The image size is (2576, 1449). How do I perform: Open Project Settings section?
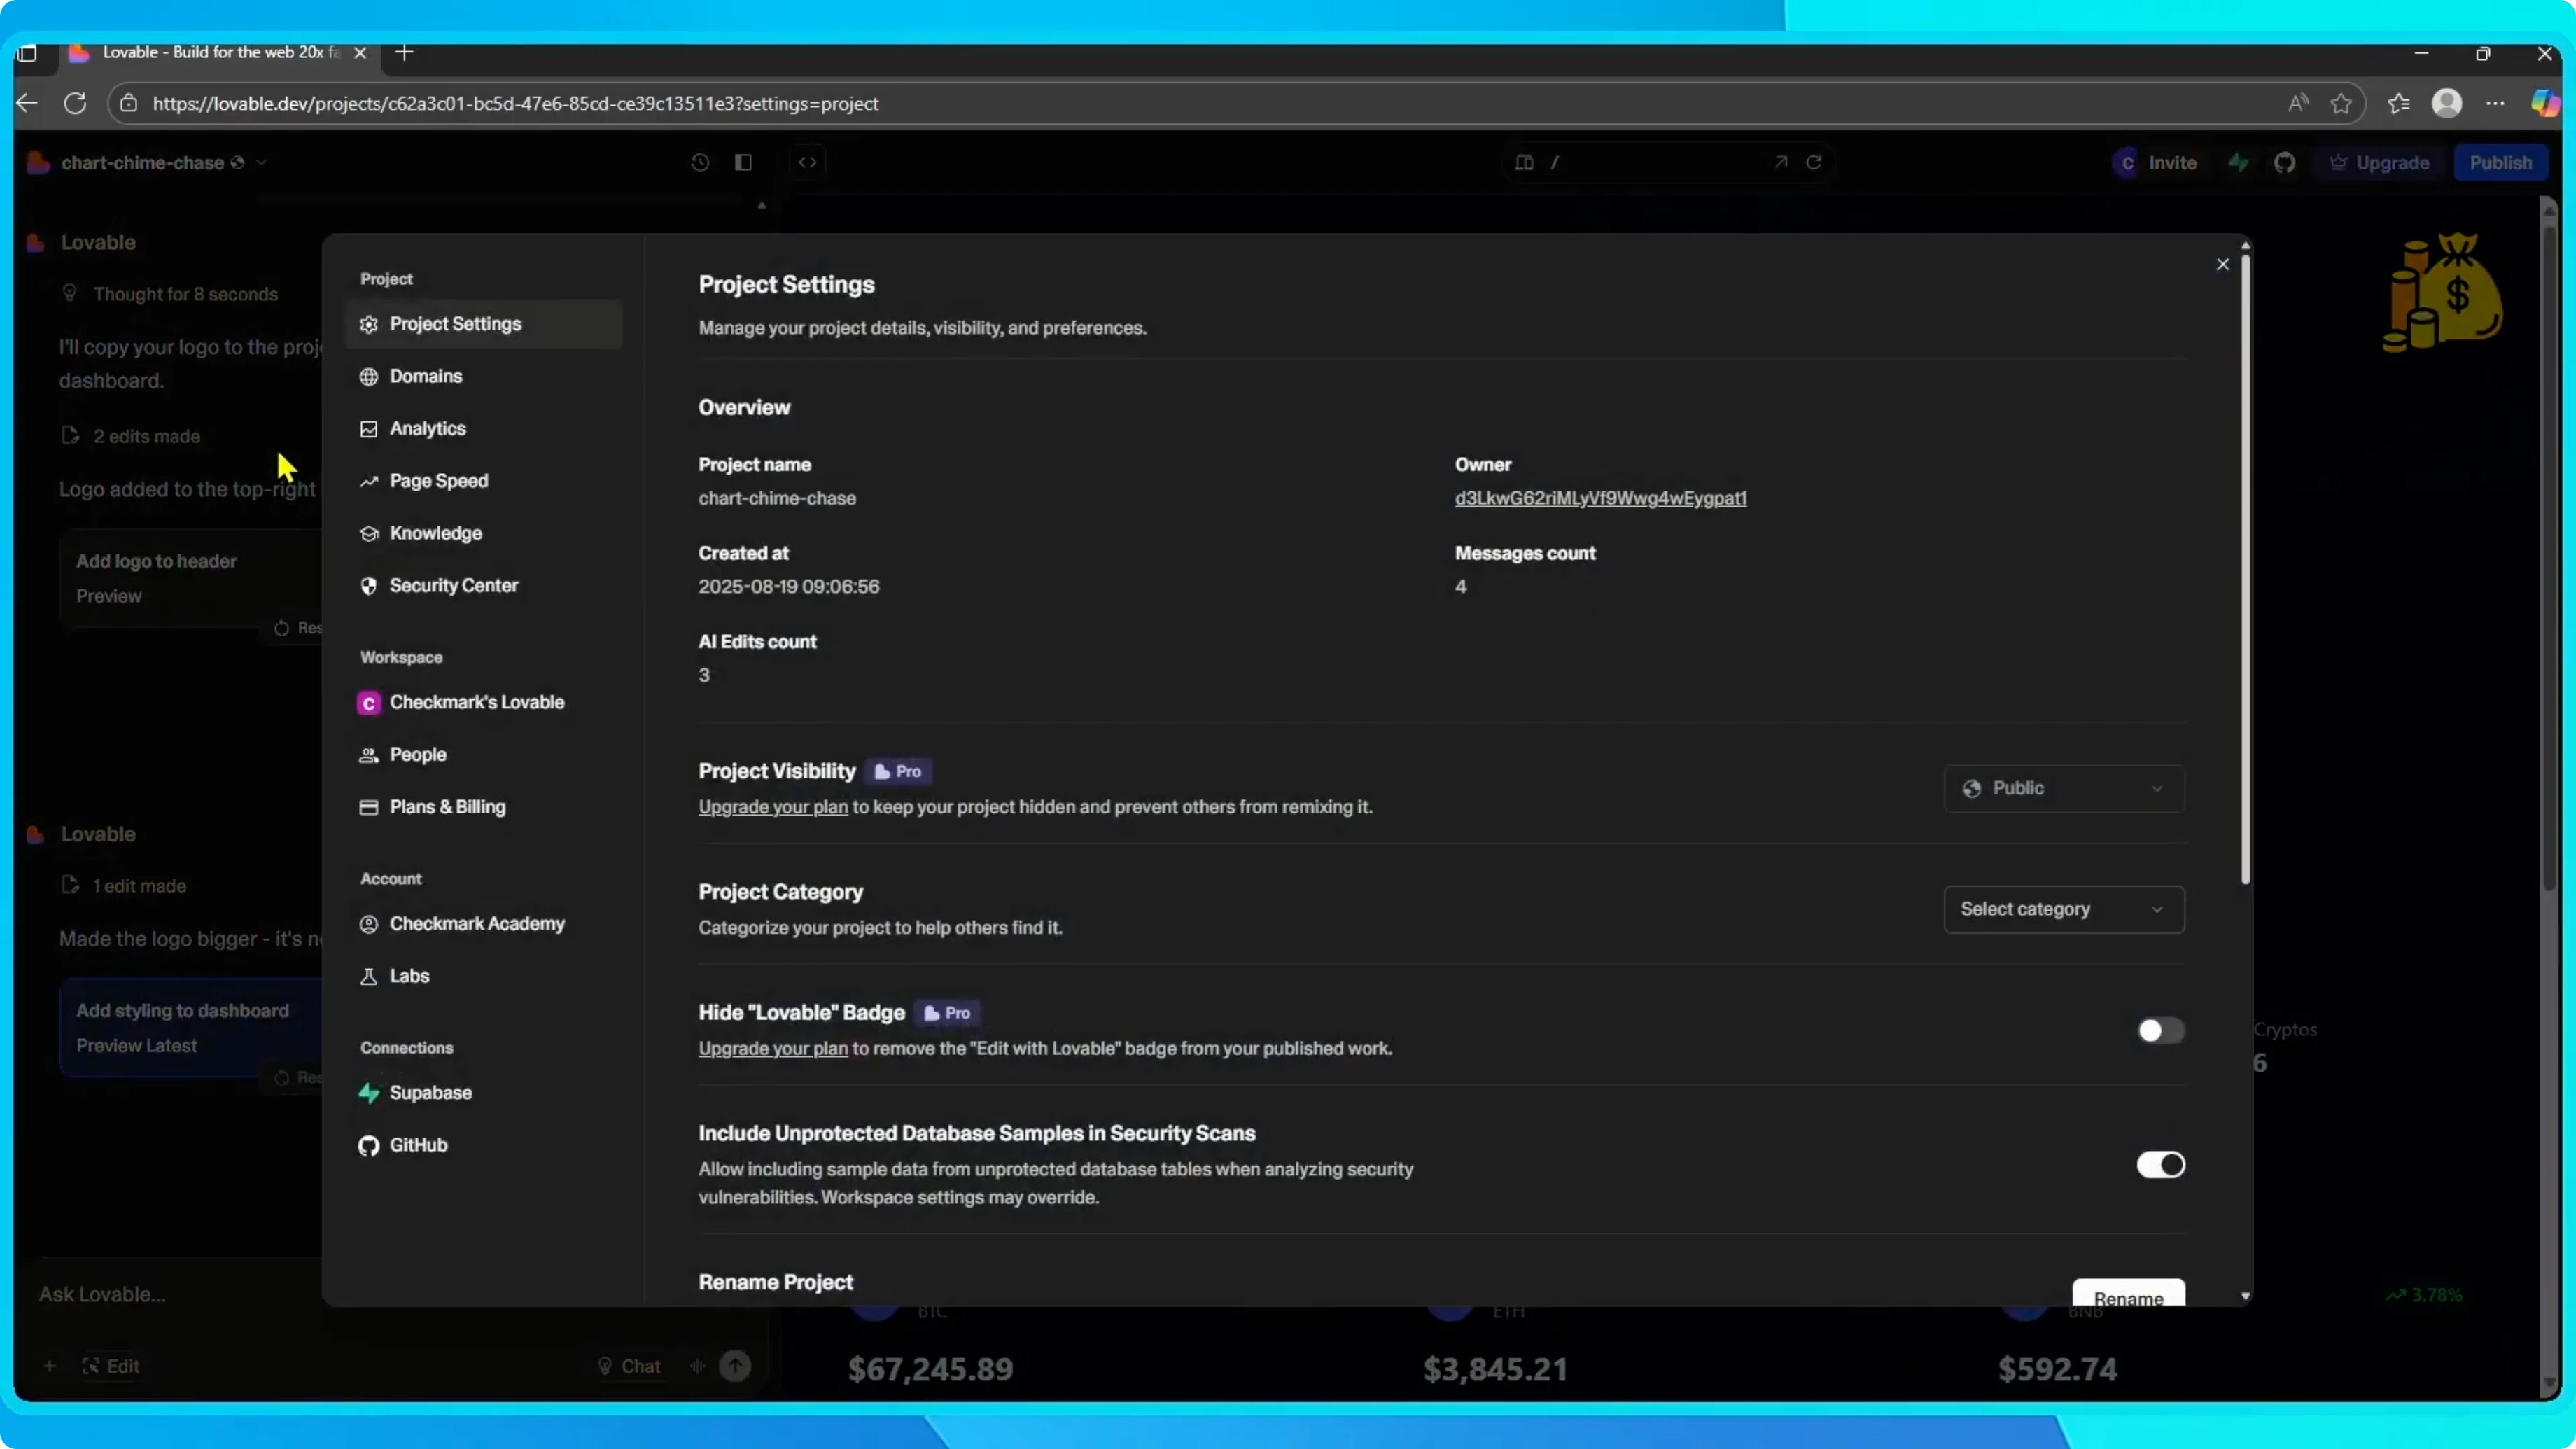484,324
